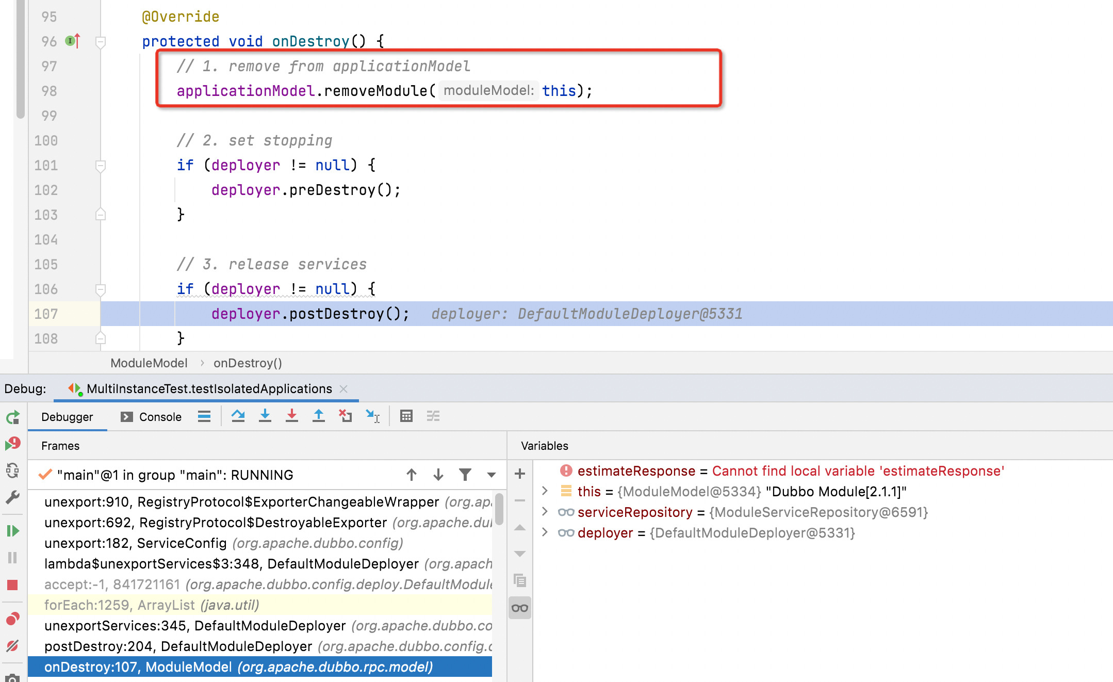Click the Step Out icon
Image resolution: width=1113 pixels, height=682 pixels.
coord(319,416)
